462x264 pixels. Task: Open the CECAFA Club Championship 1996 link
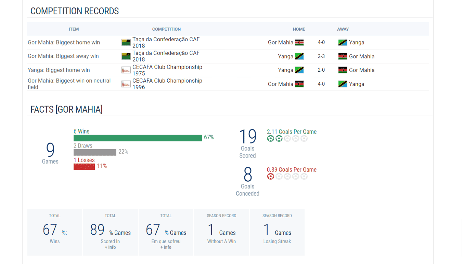[x=167, y=84]
